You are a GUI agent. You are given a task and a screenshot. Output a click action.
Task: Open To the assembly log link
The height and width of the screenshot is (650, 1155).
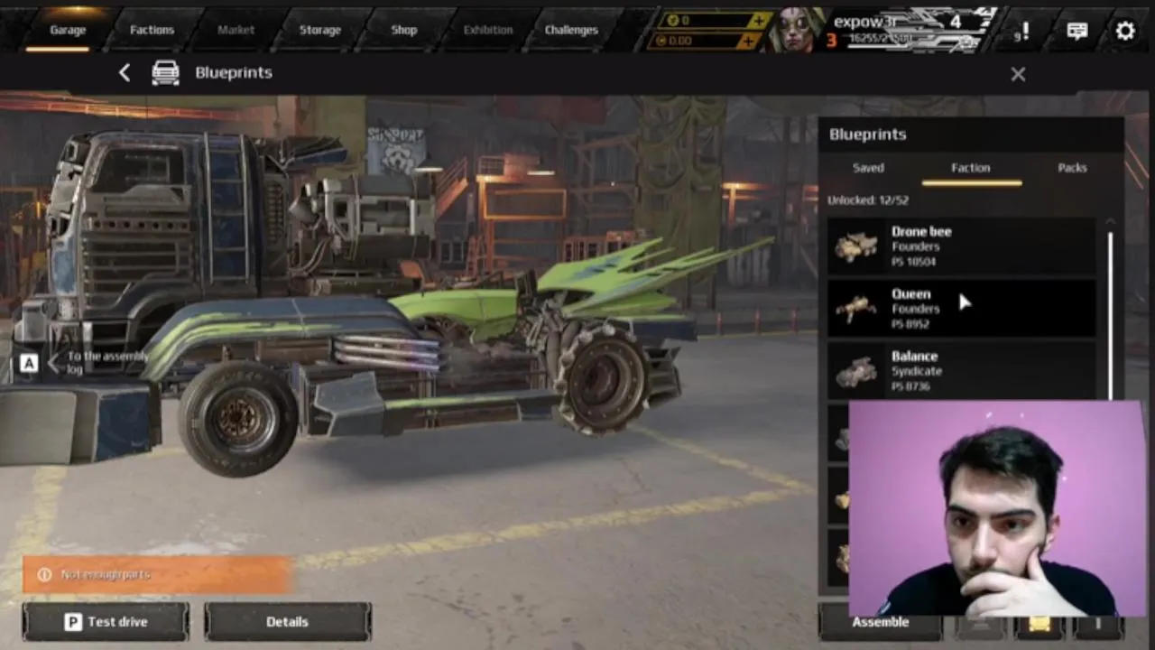107,362
